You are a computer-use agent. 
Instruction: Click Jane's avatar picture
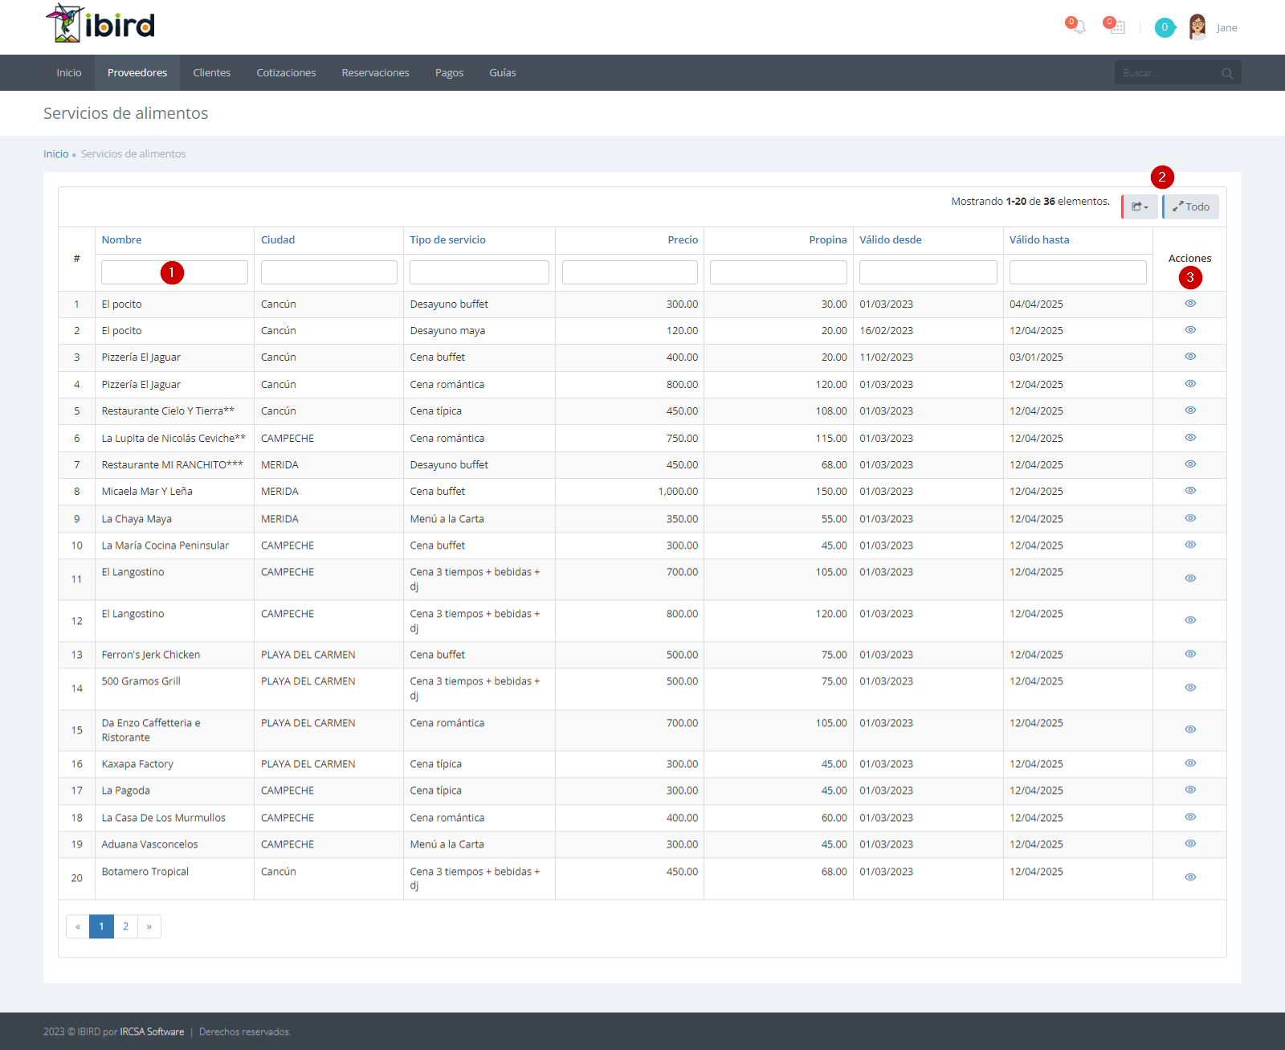click(x=1197, y=27)
